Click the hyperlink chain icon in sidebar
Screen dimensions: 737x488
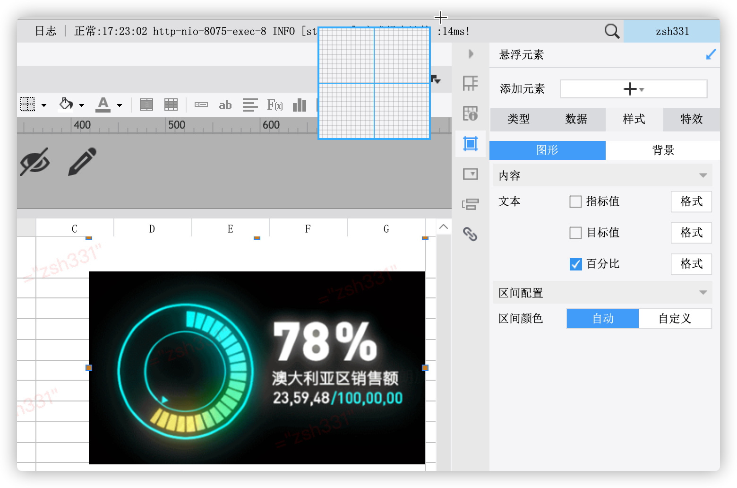[x=471, y=234]
